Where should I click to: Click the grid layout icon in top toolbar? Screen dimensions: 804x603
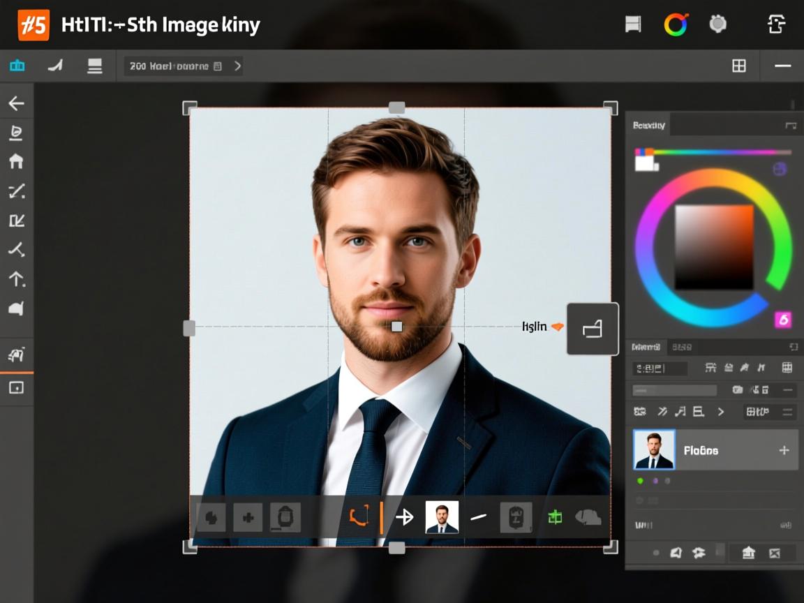click(x=738, y=66)
